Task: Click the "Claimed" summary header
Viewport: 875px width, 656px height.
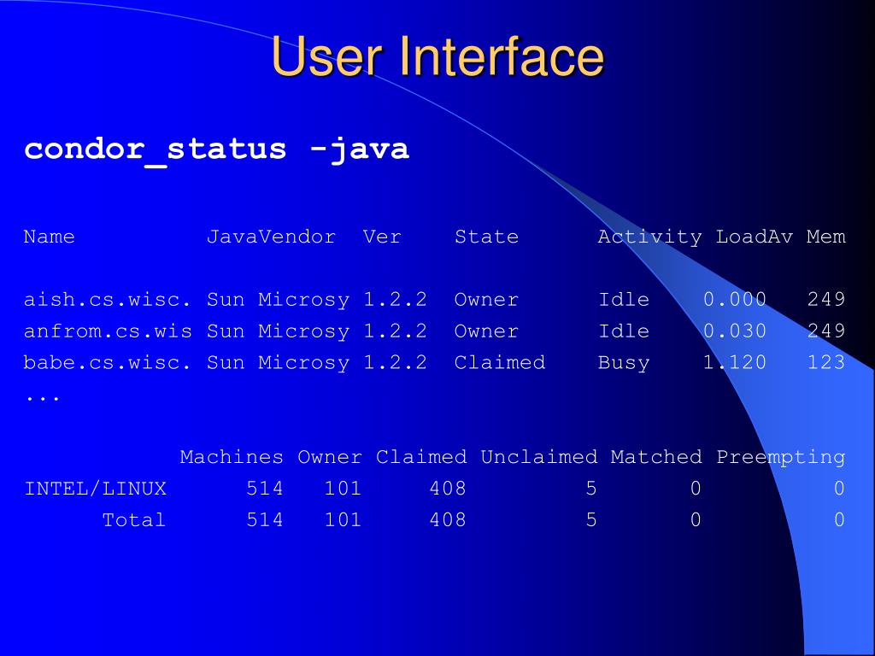Action: (421, 457)
